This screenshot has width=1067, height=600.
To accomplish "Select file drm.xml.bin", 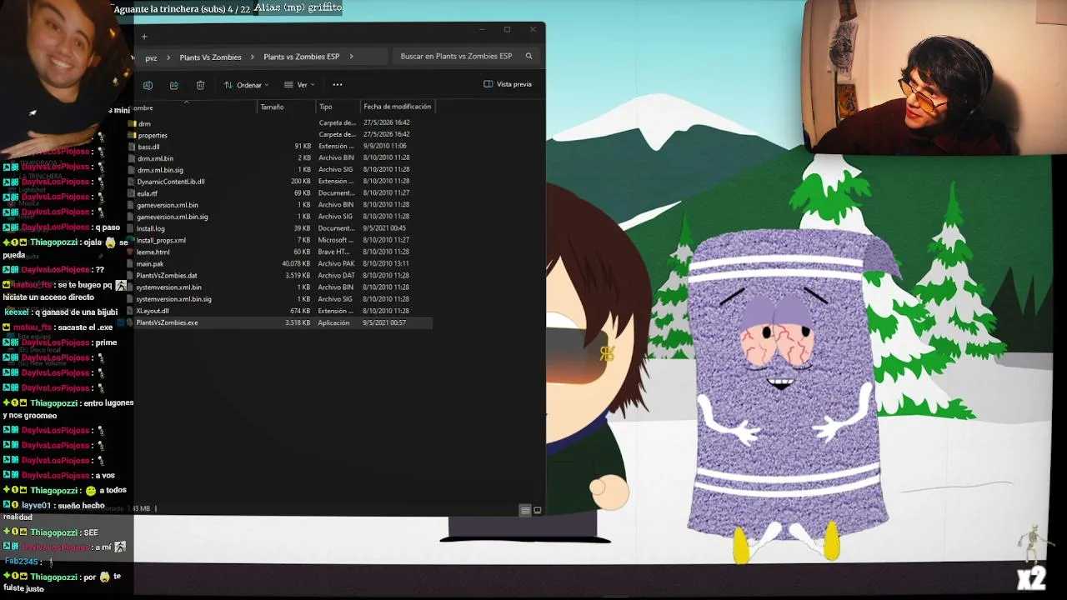I will 156,158.
